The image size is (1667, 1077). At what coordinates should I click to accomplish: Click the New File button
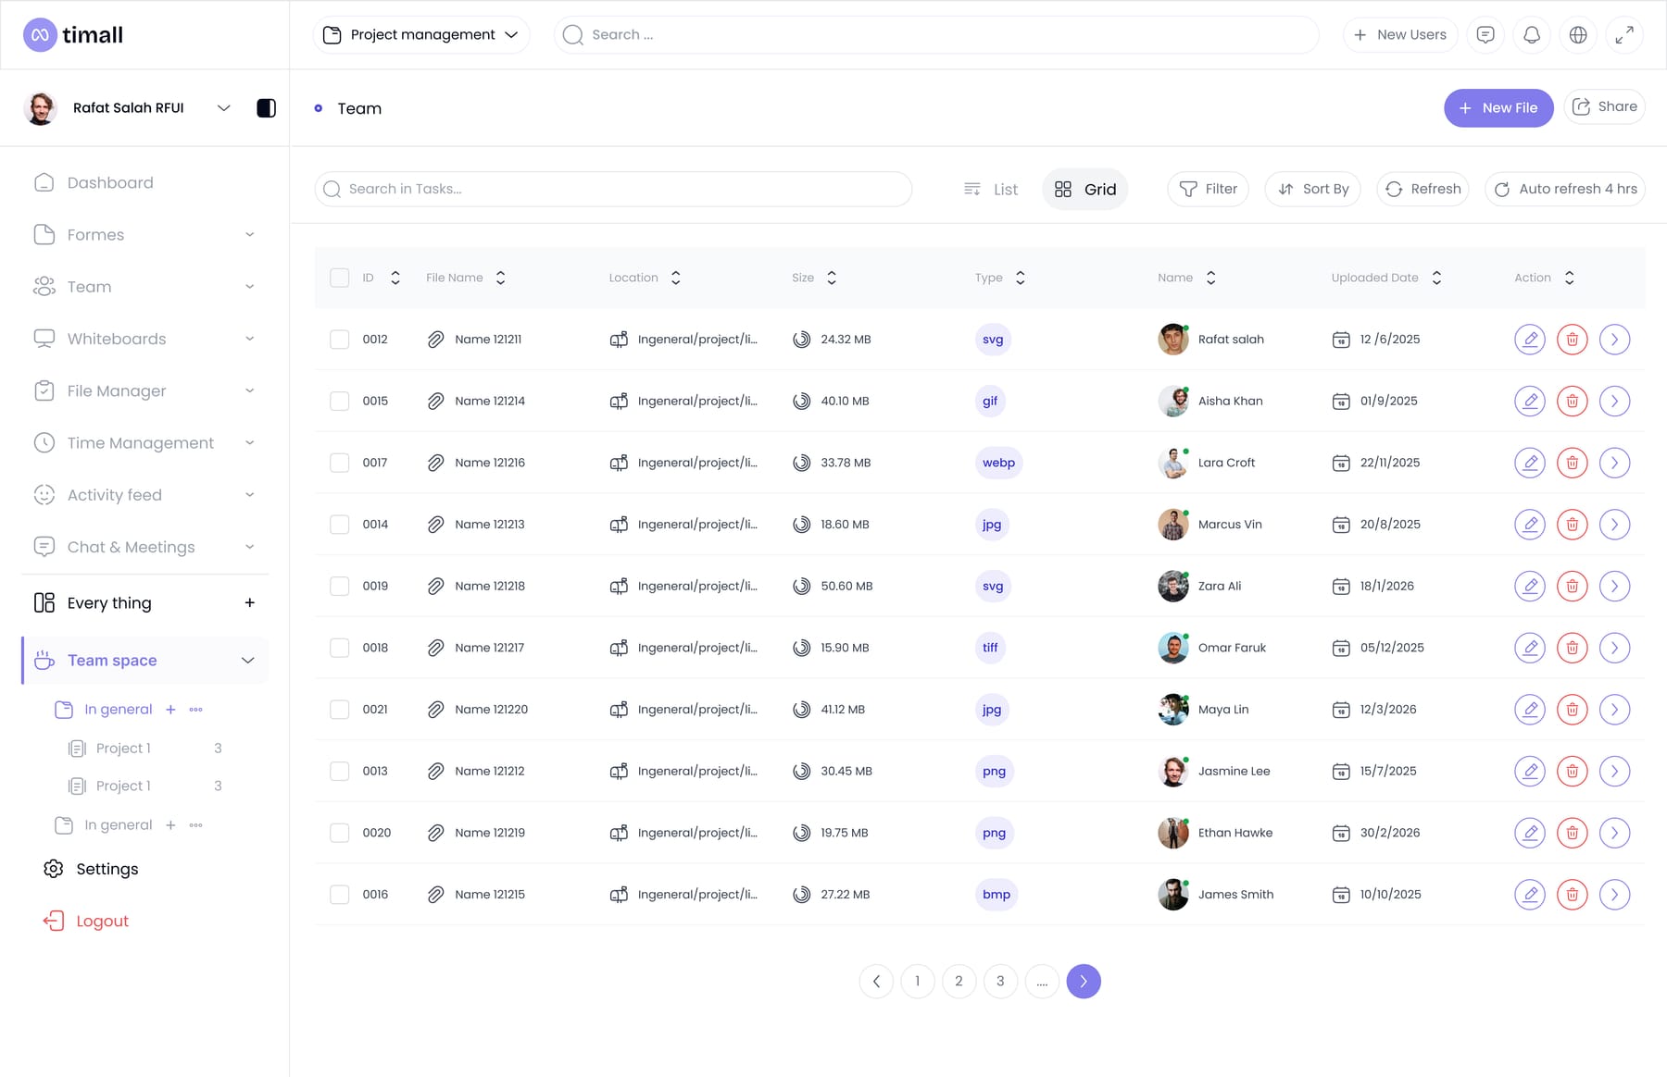[x=1498, y=108]
